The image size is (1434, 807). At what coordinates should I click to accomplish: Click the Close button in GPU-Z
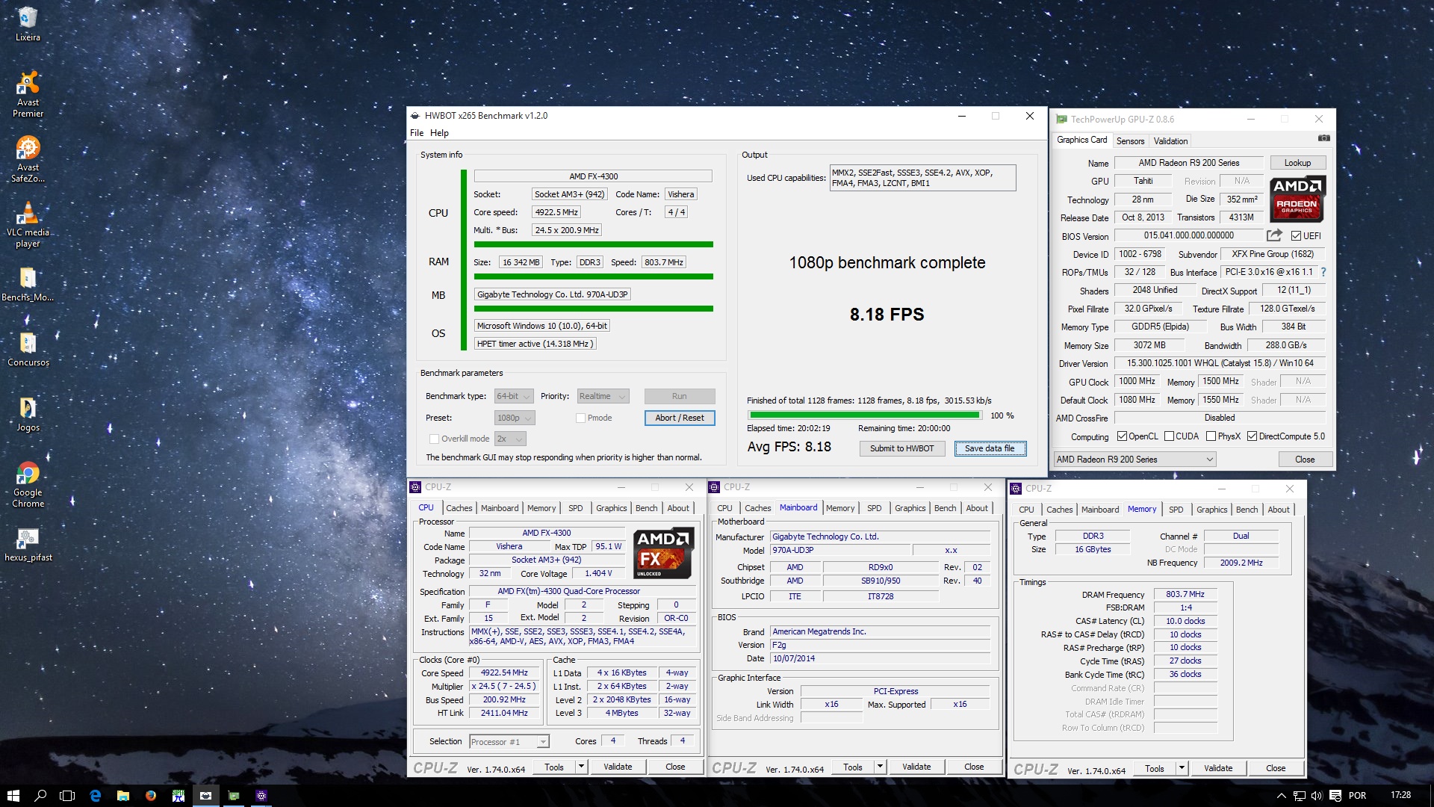coord(1305,460)
